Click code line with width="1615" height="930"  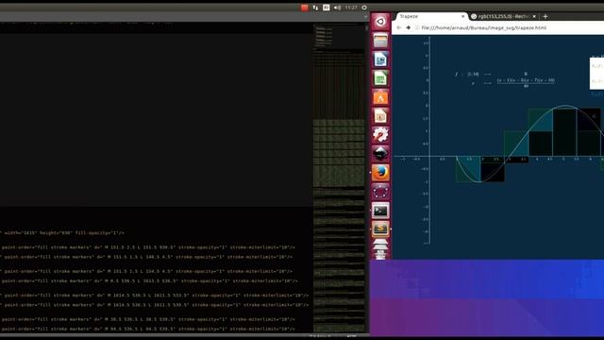tap(63, 233)
